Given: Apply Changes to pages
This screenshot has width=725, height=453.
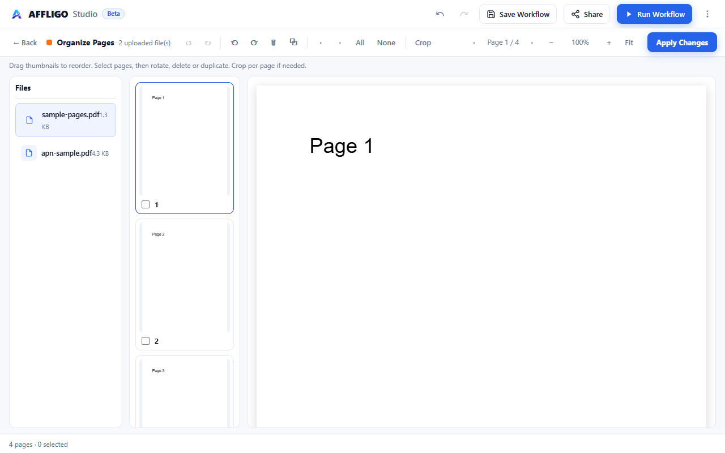Looking at the screenshot, I should [x=682, y=42].
